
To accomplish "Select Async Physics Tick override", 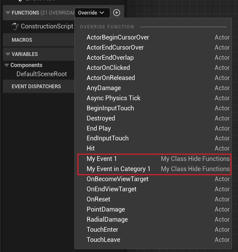I will coord(113,98).
